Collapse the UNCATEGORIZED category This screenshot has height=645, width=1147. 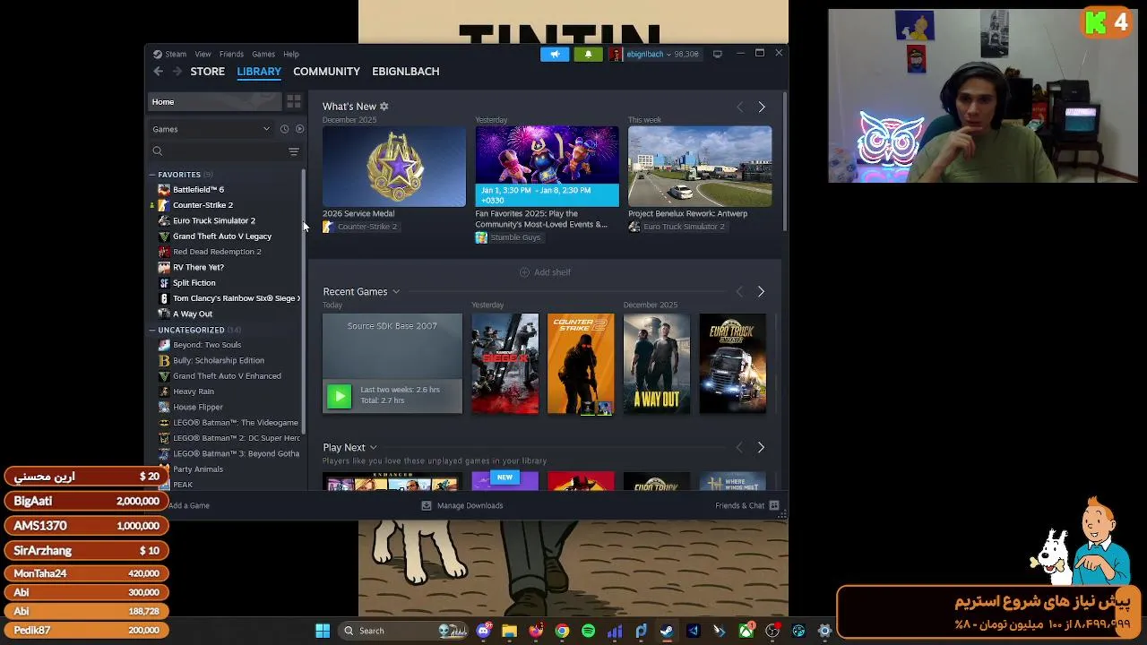(152, 331)
